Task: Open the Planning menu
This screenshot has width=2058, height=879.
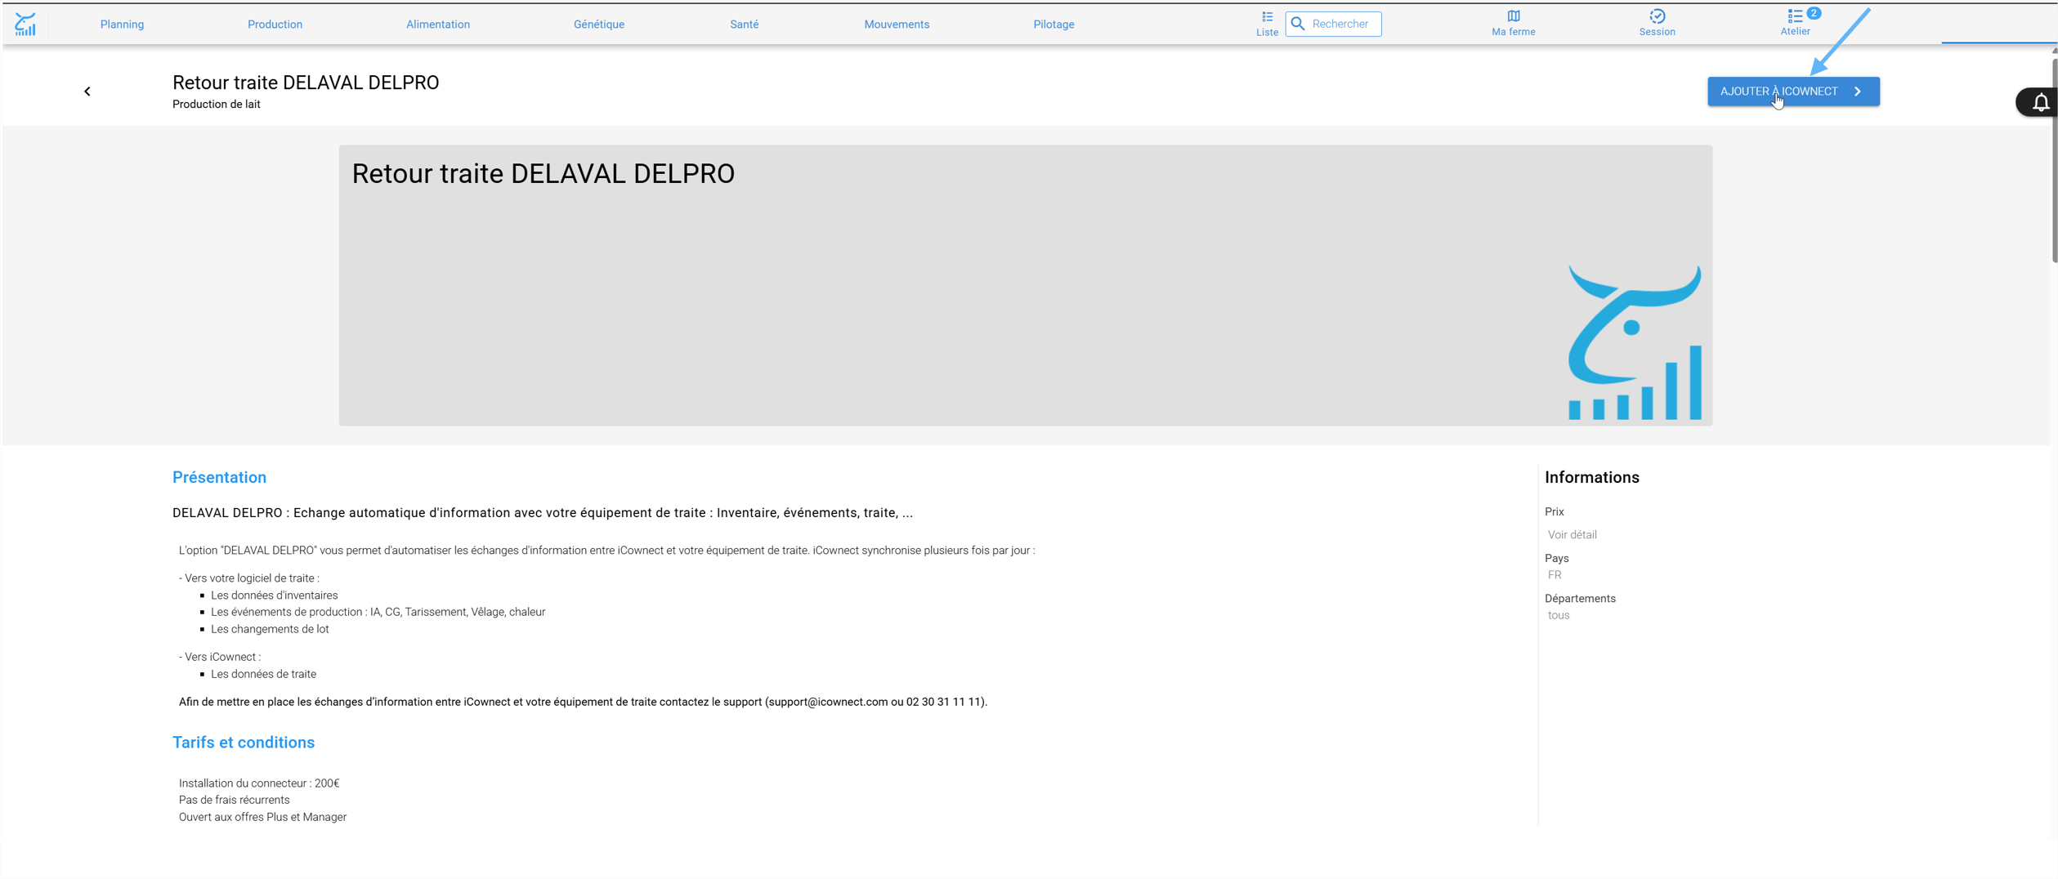Action: pyautogui.click(x=122, y=25)
